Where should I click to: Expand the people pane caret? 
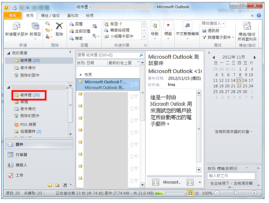click(x=199, y=182)
